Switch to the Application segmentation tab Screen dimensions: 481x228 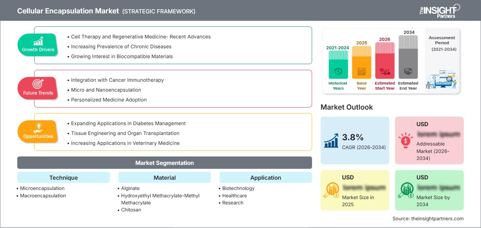[x=266, y=178]
